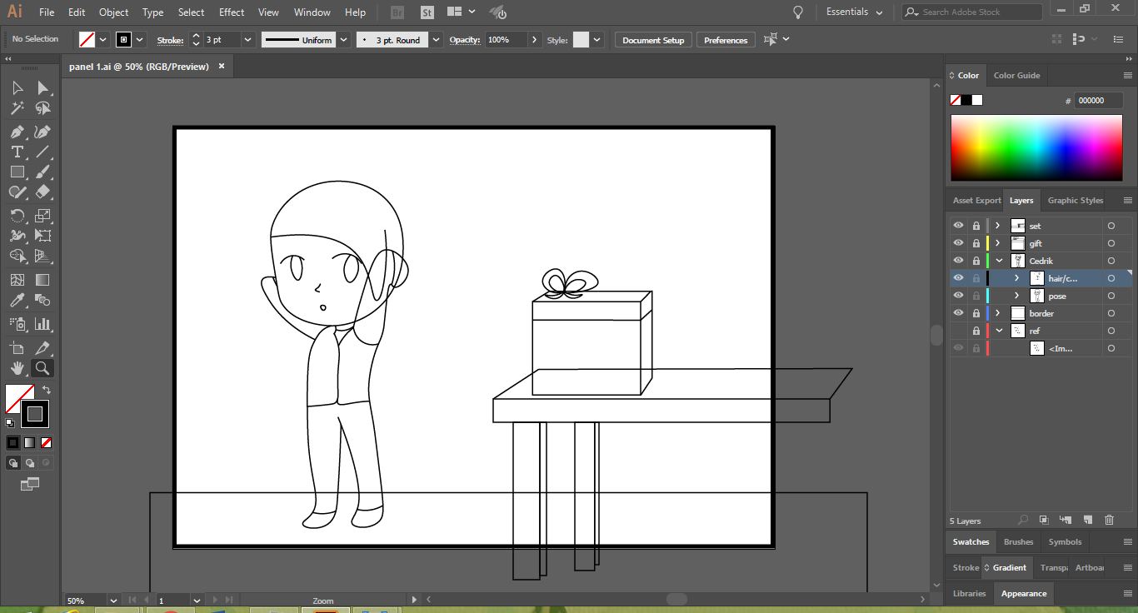The height and width of the screenshot is (613, 1138).
Task: Click the Direct Selection tool
Action: click(x=42, y=88)
